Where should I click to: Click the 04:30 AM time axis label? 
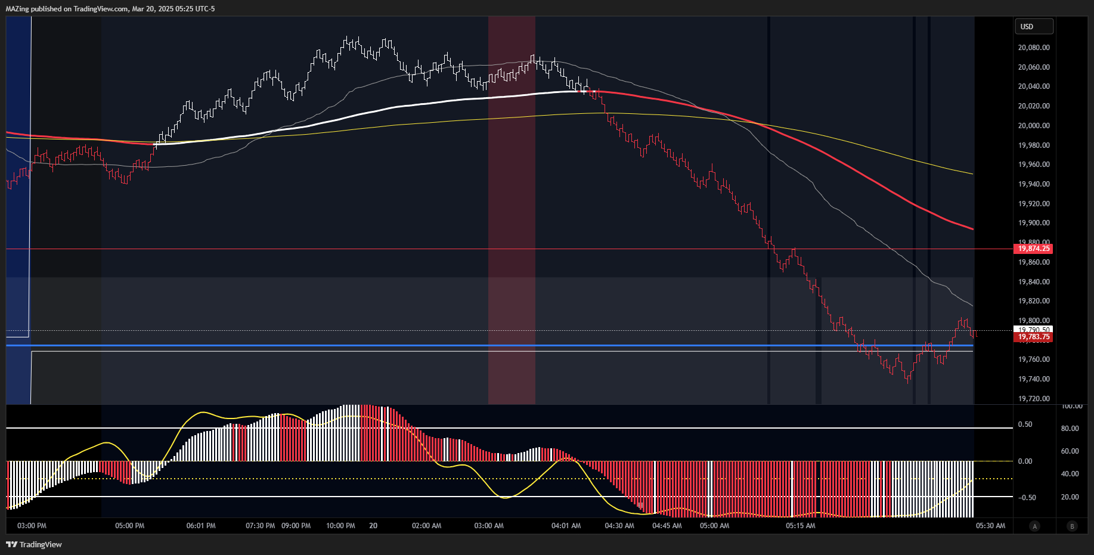pyautogui.click(x=619, y=526)
